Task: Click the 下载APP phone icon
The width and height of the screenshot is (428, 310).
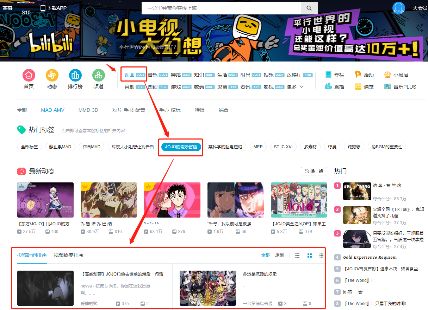Action: tap(43, 8)
